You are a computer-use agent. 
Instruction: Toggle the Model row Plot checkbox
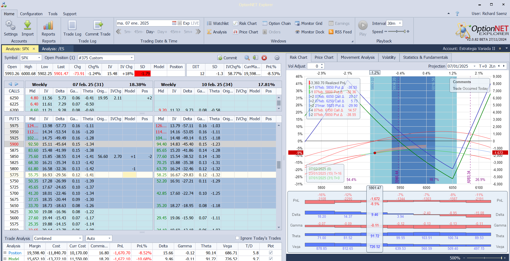(271, 259)
